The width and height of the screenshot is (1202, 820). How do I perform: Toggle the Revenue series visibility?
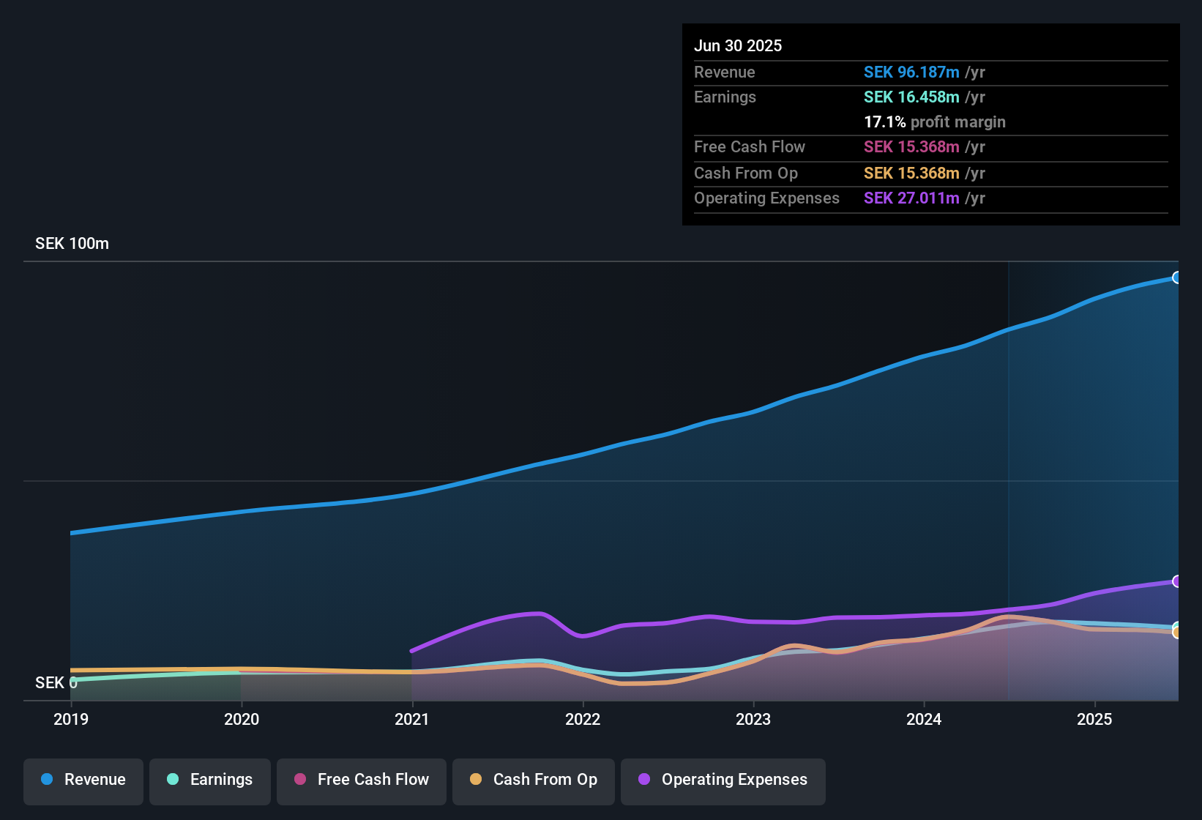(x=83, y=780)
